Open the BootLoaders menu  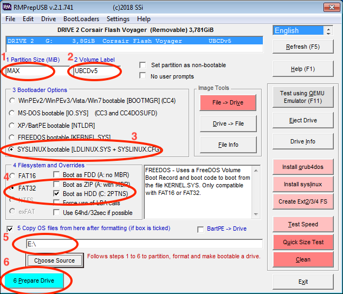pyautogui.click(x=82, y=18)
